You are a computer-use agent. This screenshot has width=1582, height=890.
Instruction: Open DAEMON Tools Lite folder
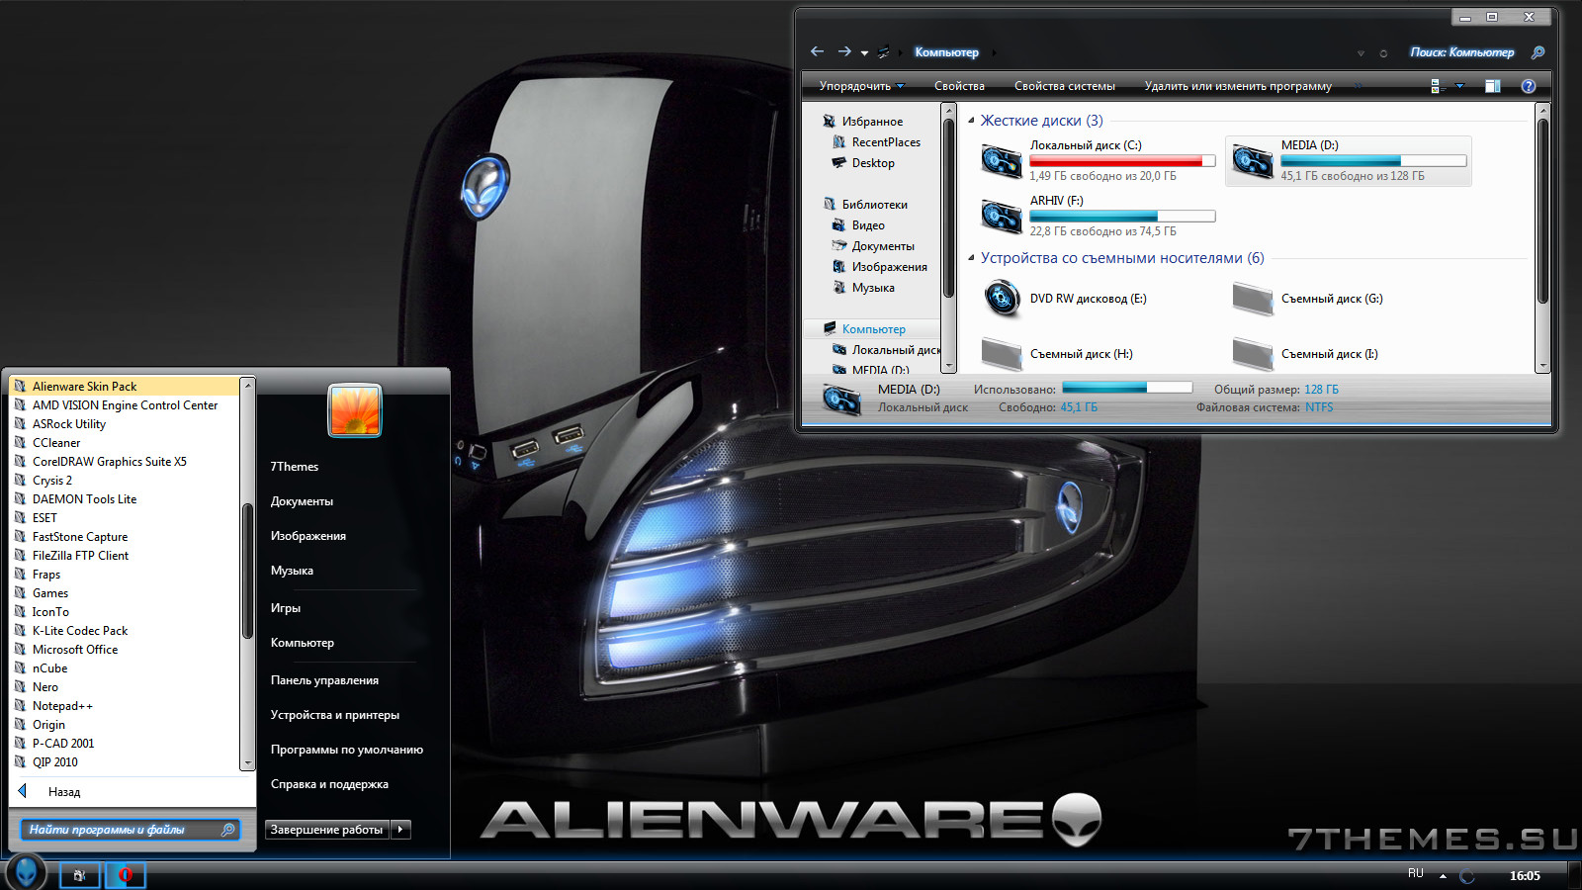84,499
